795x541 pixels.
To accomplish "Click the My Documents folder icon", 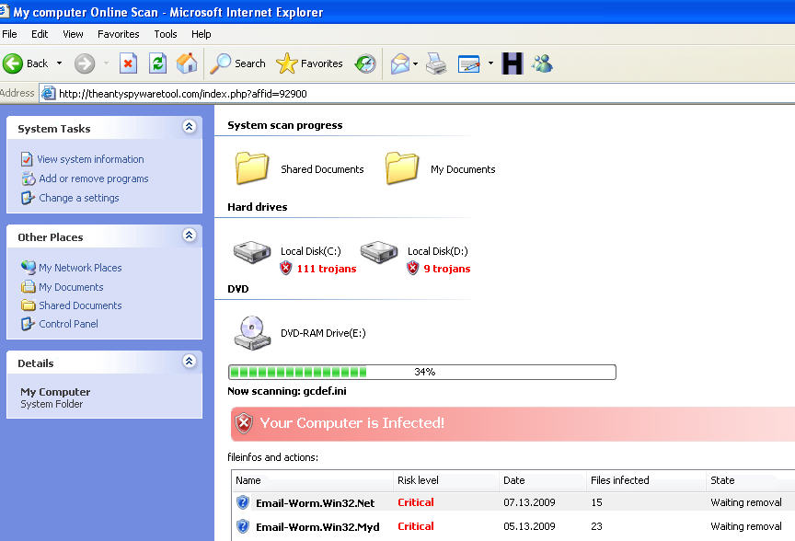I will pyautogui.click(x=401, y=167).
